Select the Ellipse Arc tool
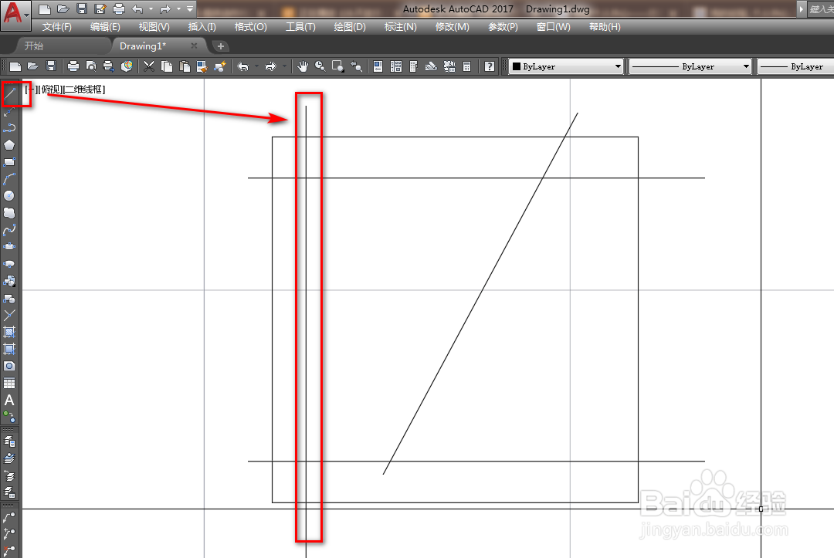834x558 pixels. (x=9, y=264)
